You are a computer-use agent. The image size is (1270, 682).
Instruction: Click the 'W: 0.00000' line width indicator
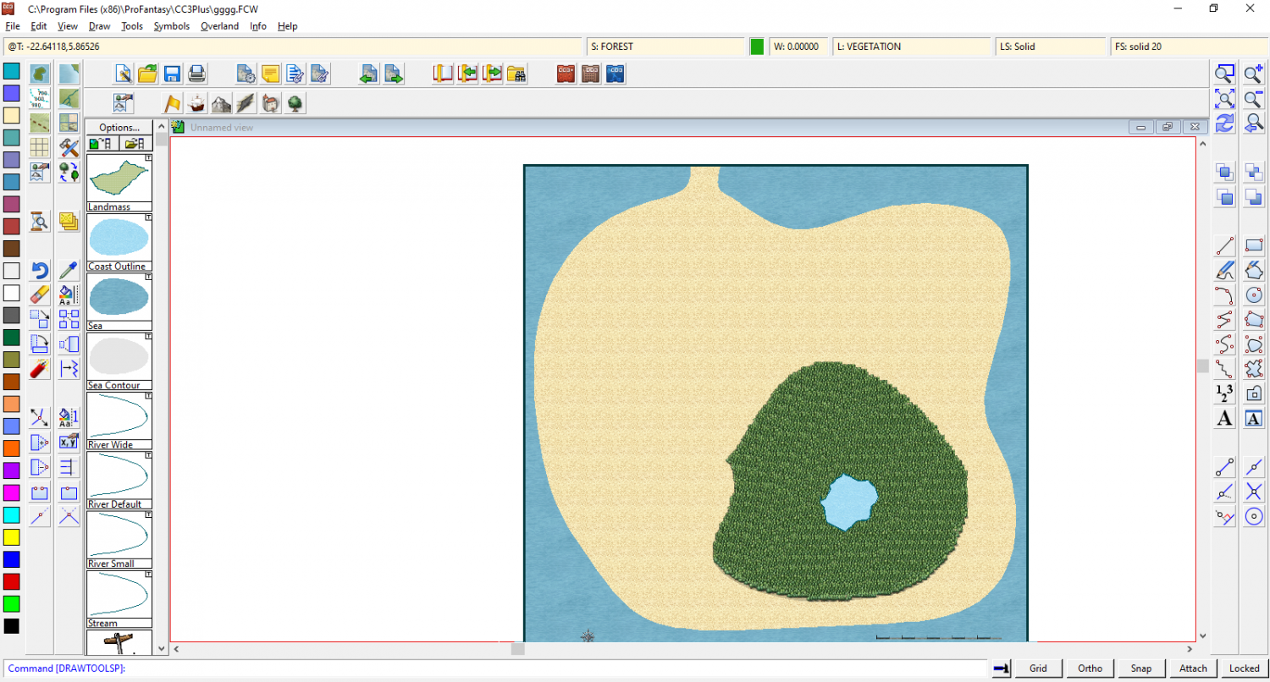[798, 47]
